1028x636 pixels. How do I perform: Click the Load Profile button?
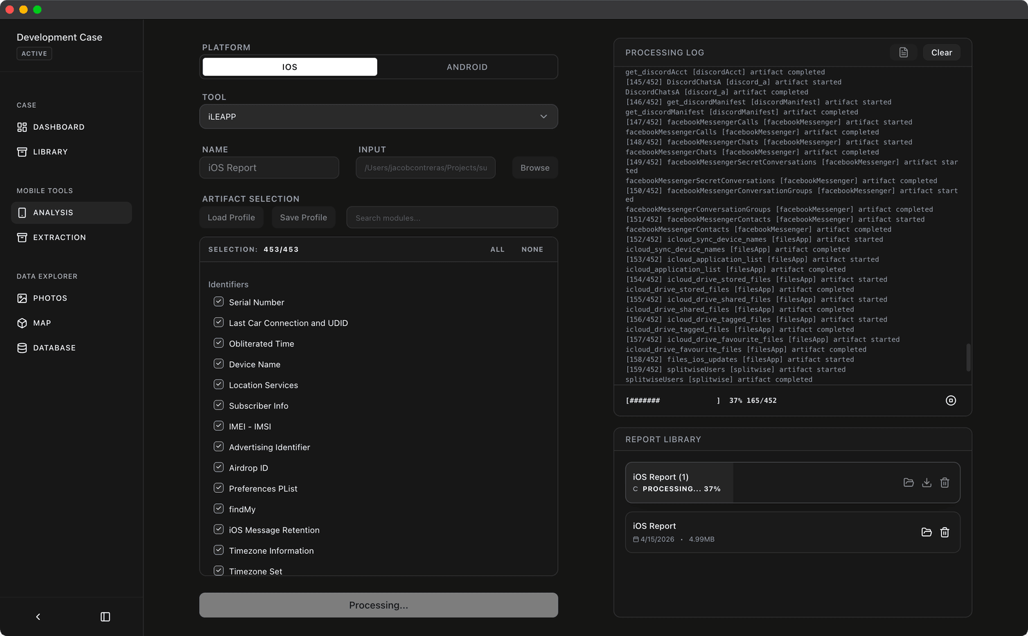point(231,218)
